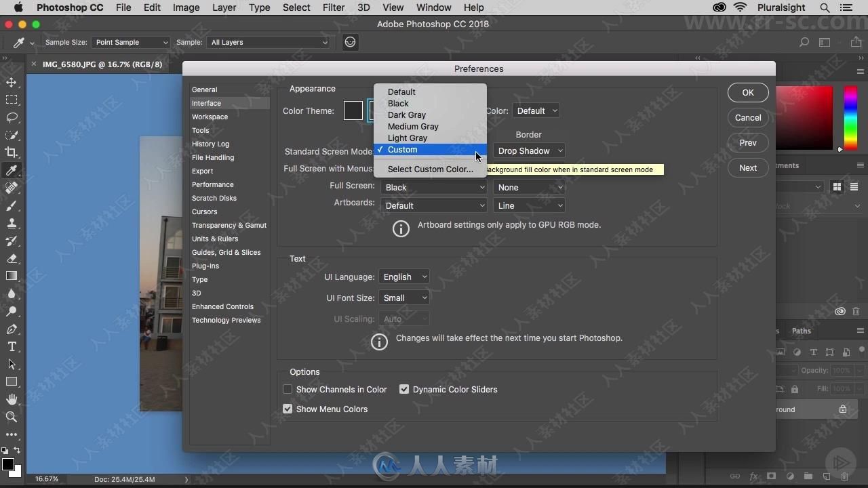The height and width of the screenshot is (488, 868).
Task: Click the Show Sampling Ring icon in options bar
Action: [x=350, y=42]
